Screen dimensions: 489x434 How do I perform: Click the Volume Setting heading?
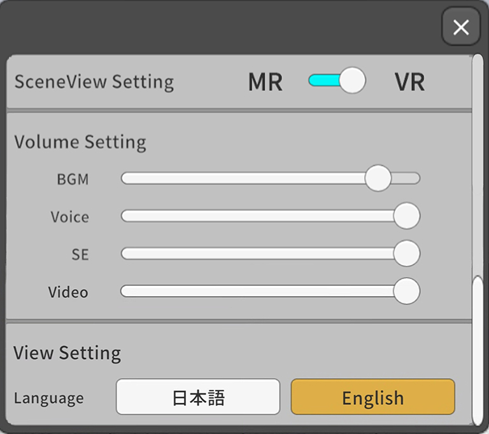[x=80, y=142]
